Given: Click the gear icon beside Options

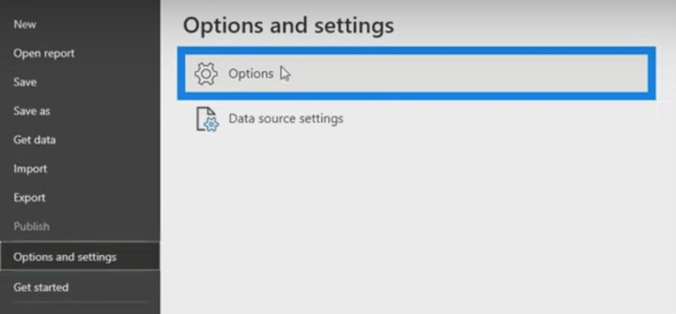Looking at the screenshot, I should click(x=206, y=74).
